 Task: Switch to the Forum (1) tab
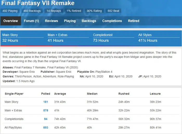31,21
